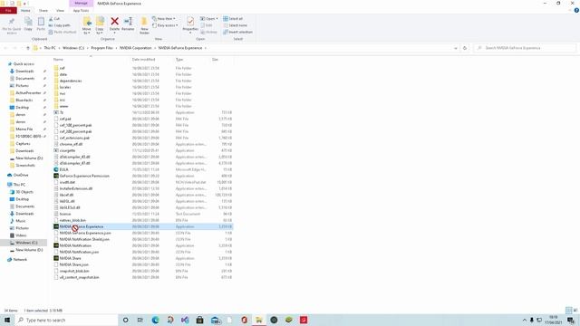
Task: Select Network in navigation pane
Action: (20, 260)
